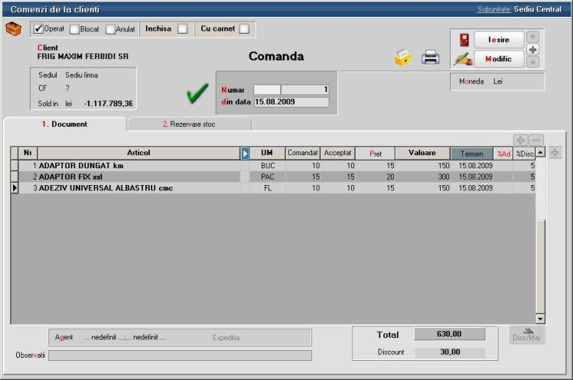
Task: Click the move cross icon near Iesire
Action: click(532, 50)
